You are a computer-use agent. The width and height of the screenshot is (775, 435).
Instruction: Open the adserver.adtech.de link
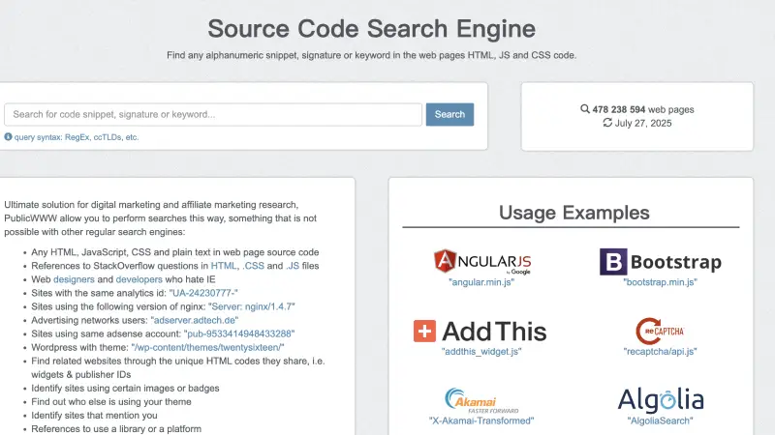pos(195,321)
